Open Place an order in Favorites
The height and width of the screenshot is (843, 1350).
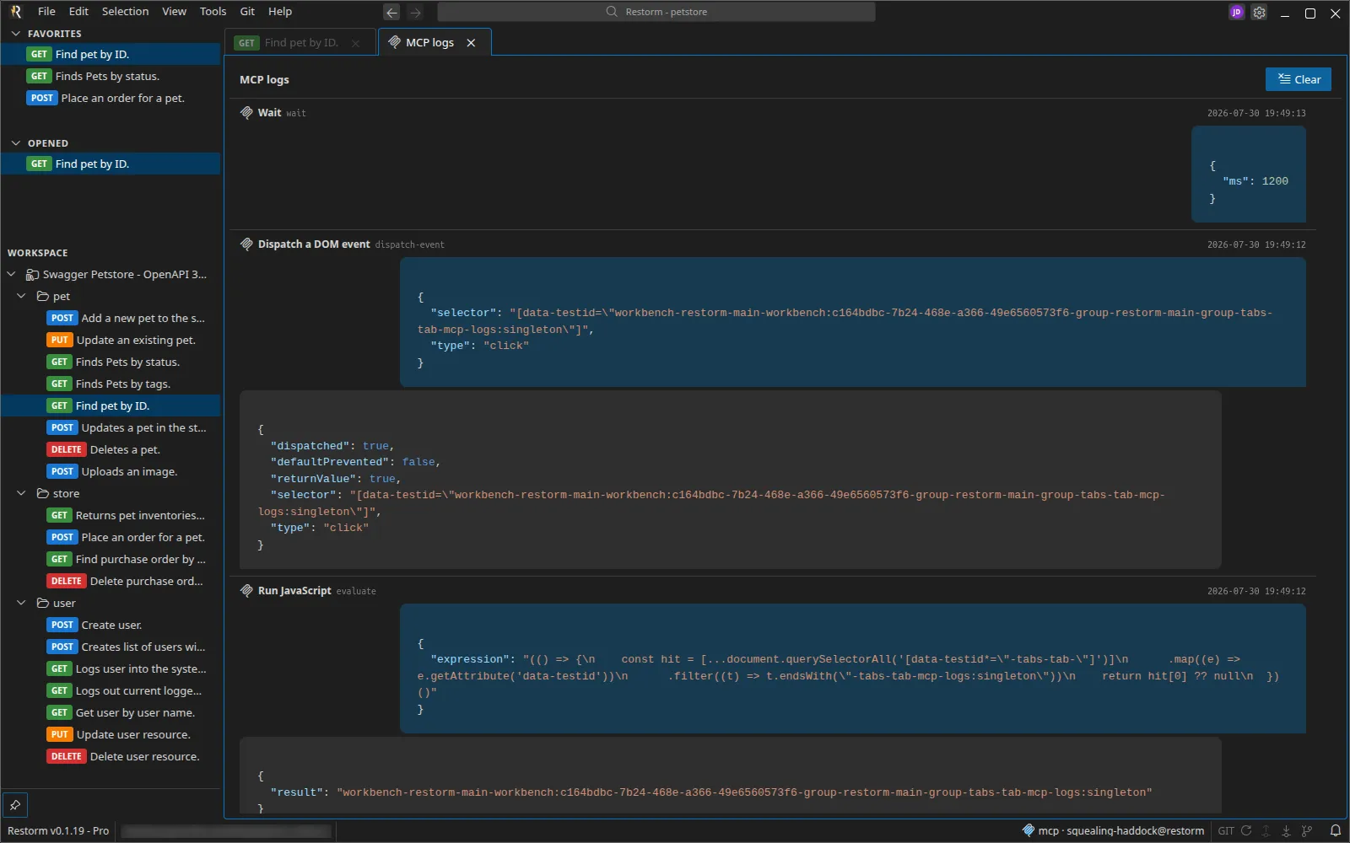pyautogui.click(x=111, y=98)
